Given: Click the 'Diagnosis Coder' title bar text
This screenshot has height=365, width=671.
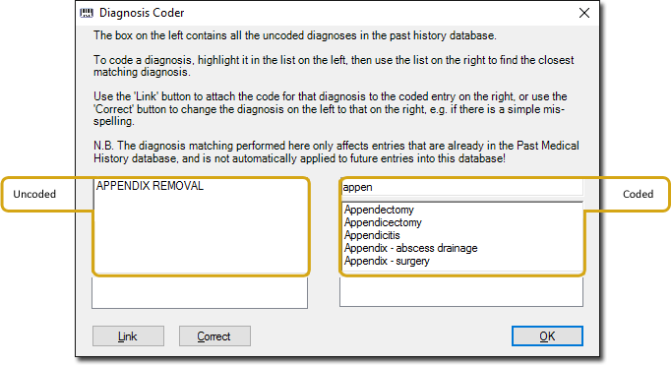Looking at the screenshot, I should pos(142,13).
